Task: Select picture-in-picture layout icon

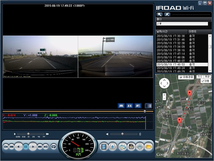Action: (138, 106)
